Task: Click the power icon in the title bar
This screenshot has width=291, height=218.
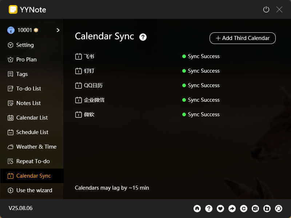Action: [x=266, y=9]
